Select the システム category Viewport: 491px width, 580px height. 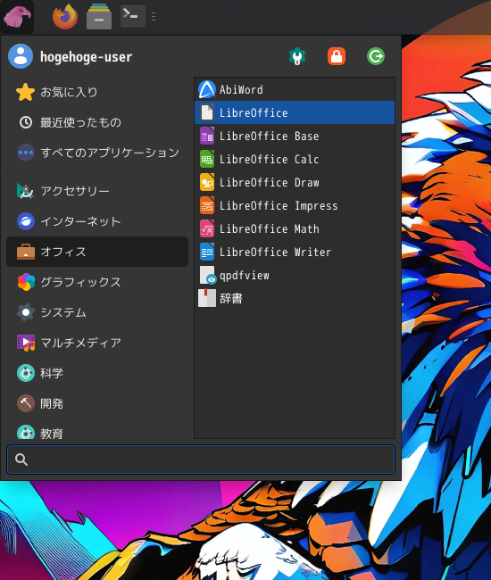[97, 312]
